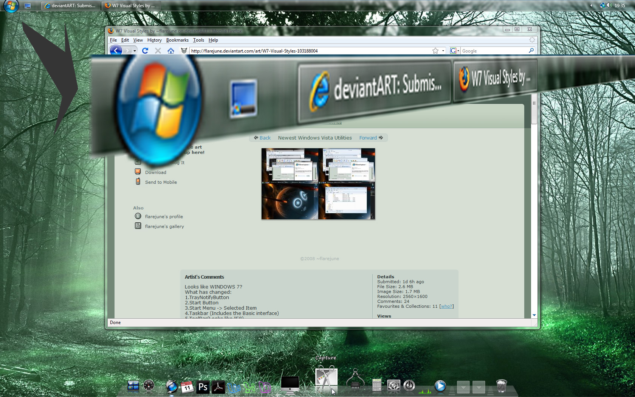The height and width of the screenshot is (397, 635).
Task: Open flarejune's profile link
Action: 164,217
